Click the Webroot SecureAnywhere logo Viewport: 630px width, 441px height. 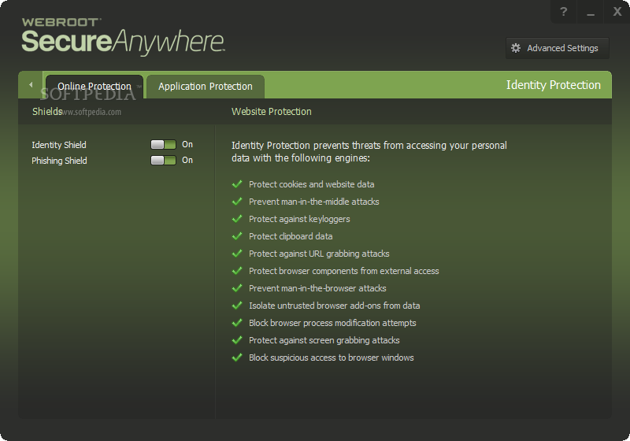tap(124, 36)
